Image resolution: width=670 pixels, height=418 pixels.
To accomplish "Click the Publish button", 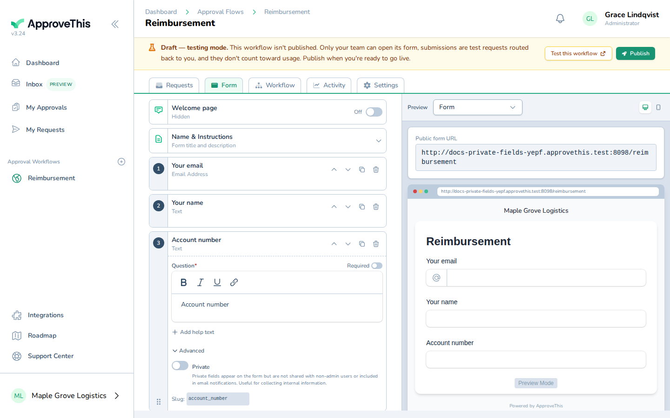I will pos(636,53).
